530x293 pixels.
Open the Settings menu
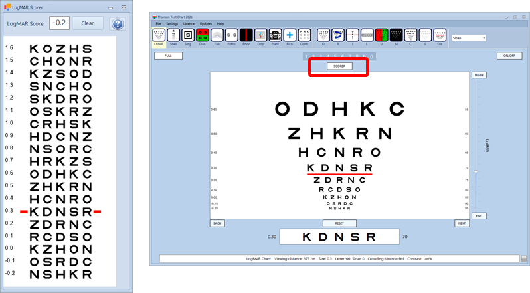click(171, 23)
